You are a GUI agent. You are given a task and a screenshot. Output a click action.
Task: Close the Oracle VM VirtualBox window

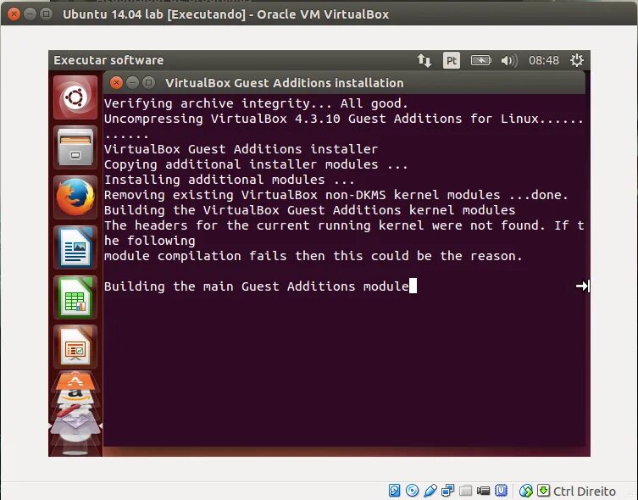click(x=14, y=14)
